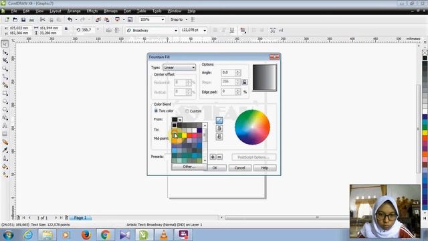Open Firefox from the taskbar
The height and width of the screenshot is (241, 428).
point(86,235)
